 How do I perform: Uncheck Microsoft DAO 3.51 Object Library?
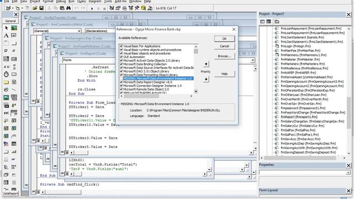coord(121,71)
